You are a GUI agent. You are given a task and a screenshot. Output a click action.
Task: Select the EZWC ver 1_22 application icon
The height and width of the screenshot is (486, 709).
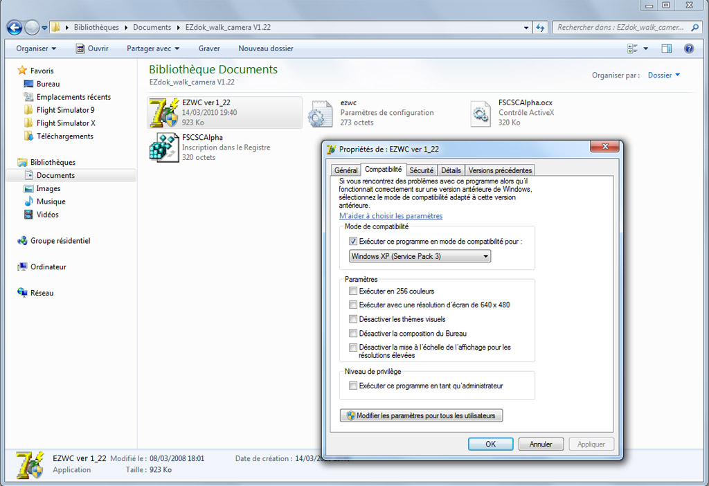164,113
